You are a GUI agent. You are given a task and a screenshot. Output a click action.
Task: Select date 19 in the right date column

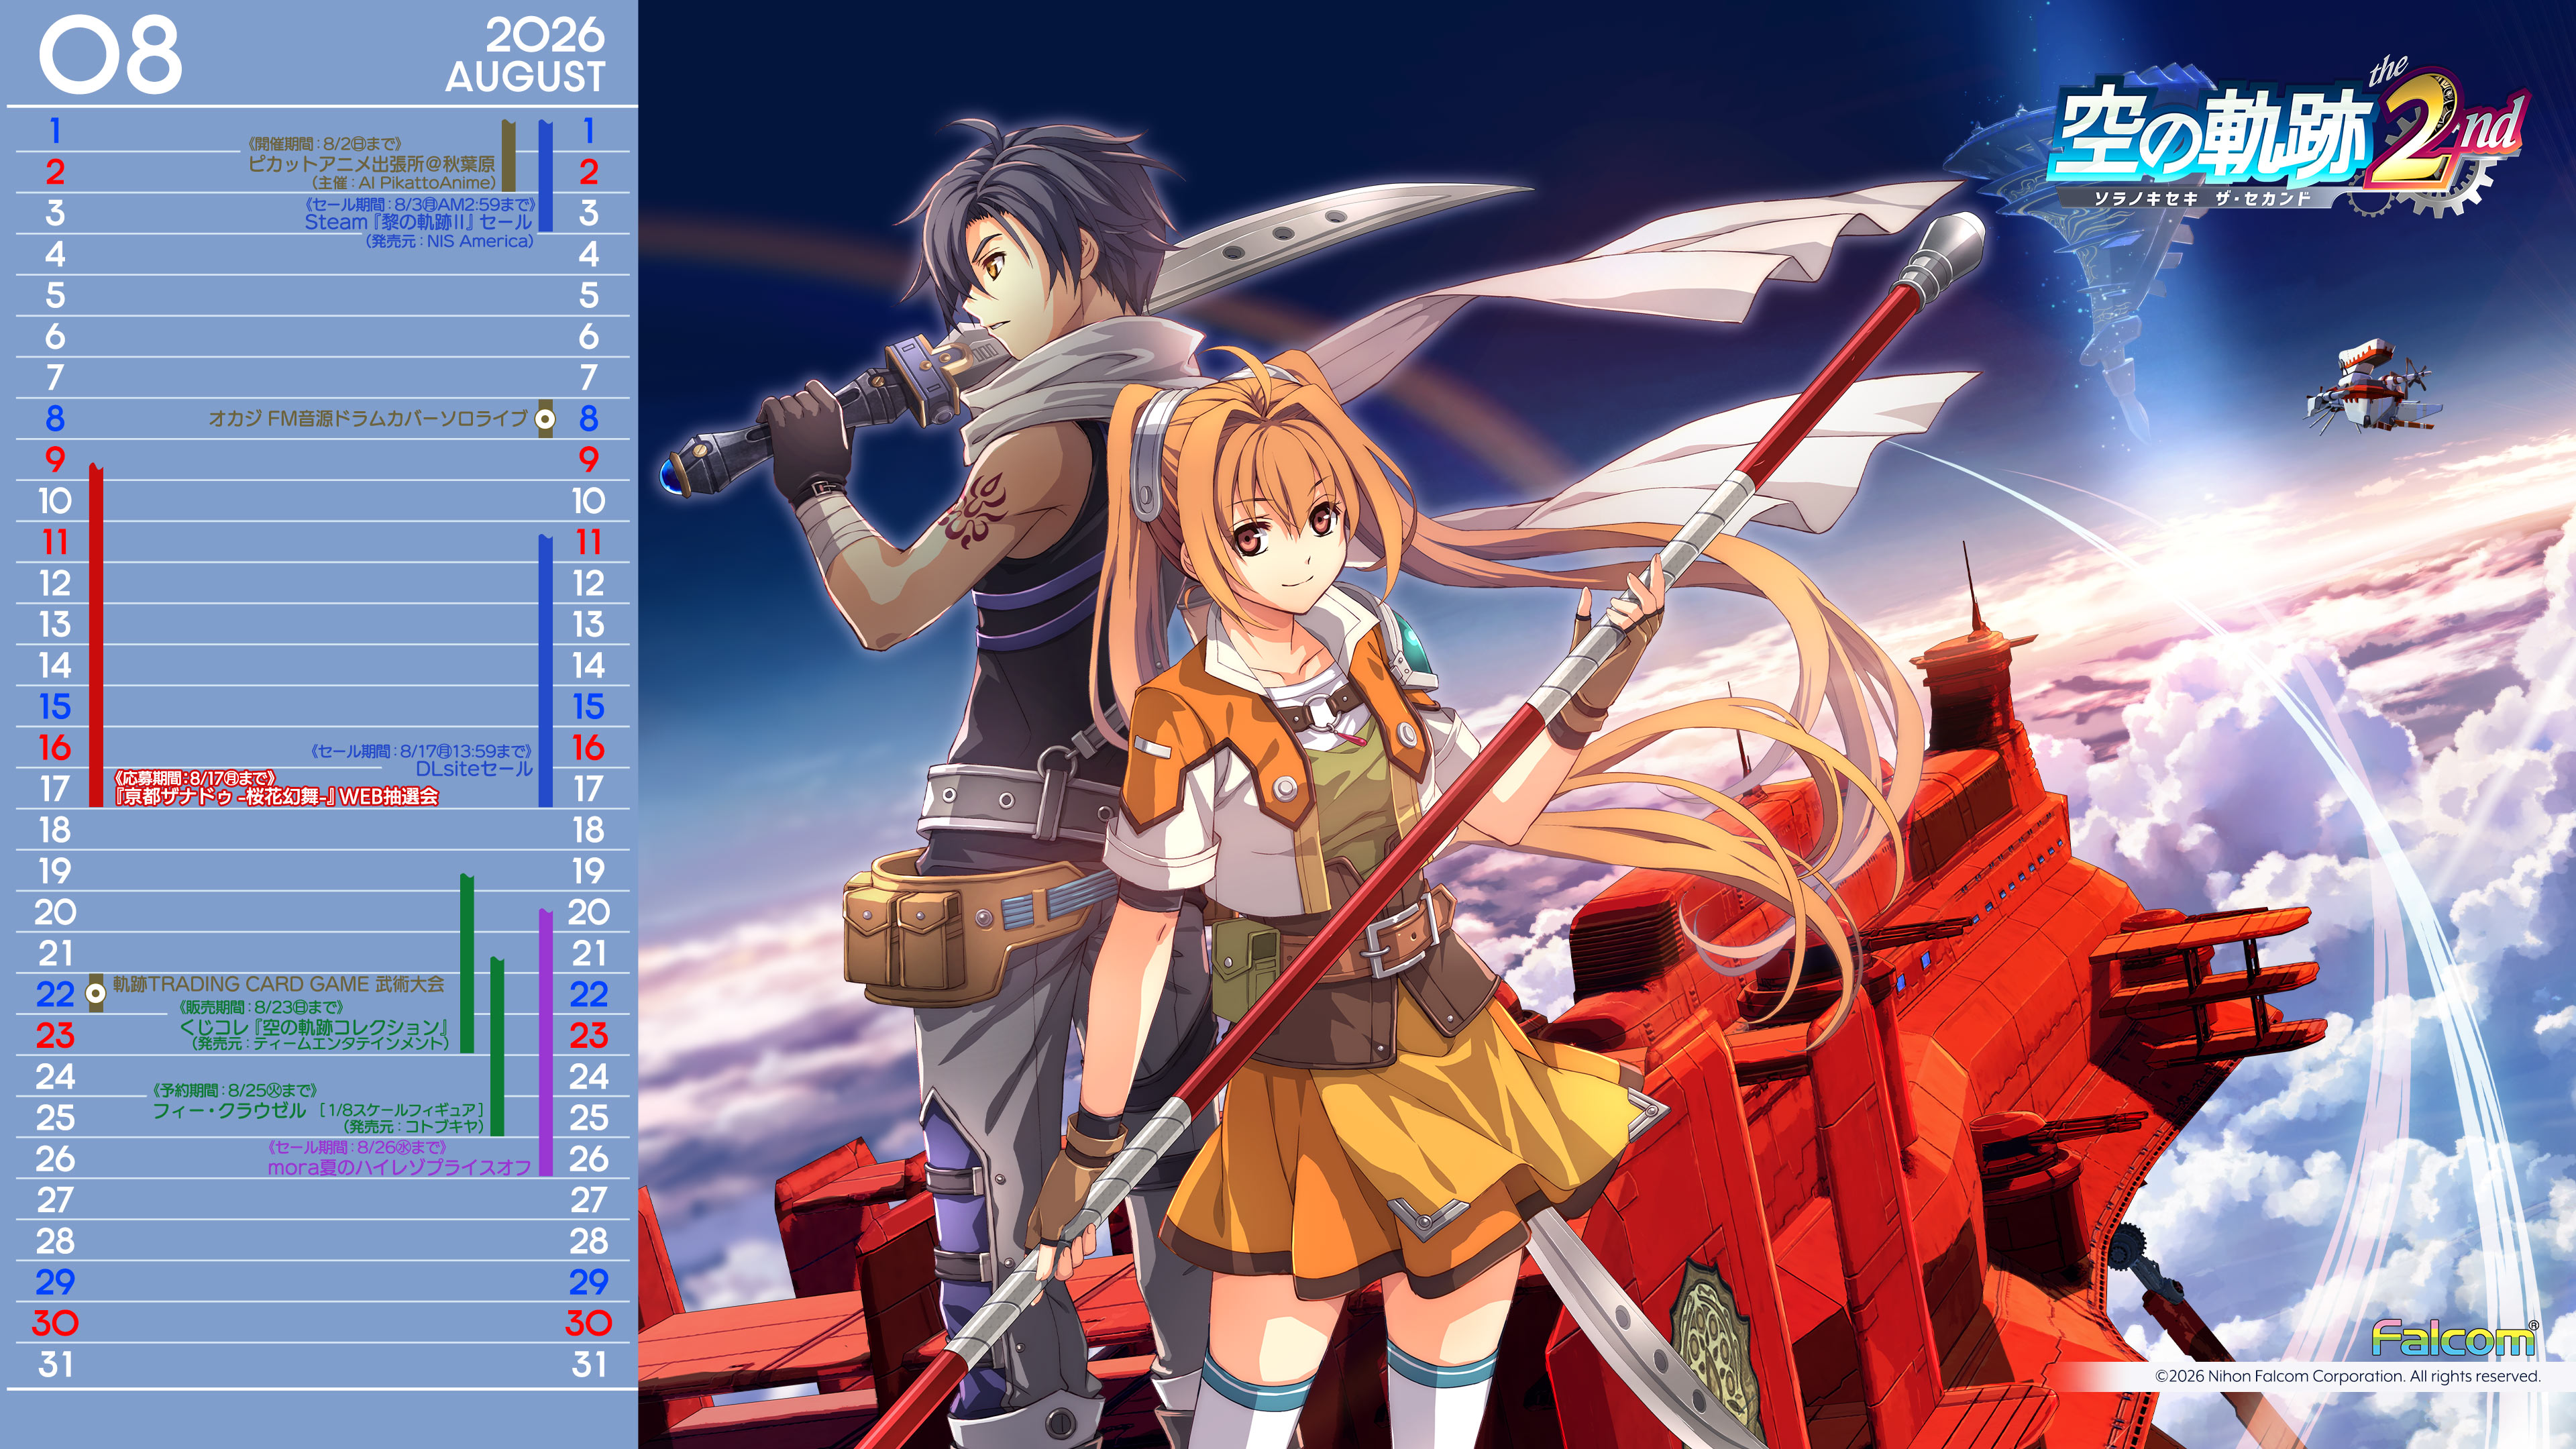[588, 872]
